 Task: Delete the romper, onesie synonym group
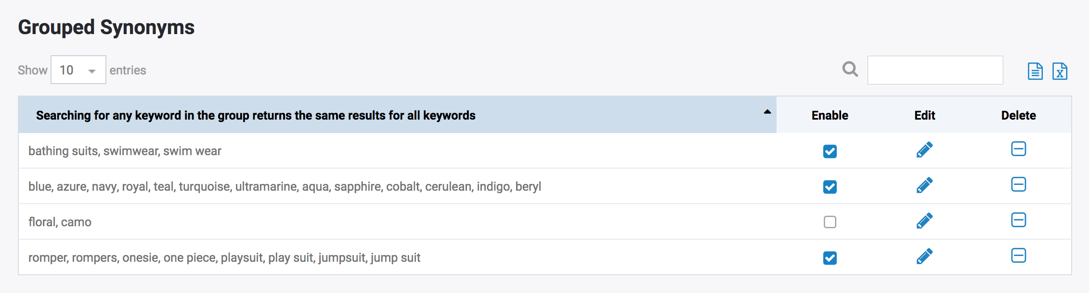tap(1019, 256)
